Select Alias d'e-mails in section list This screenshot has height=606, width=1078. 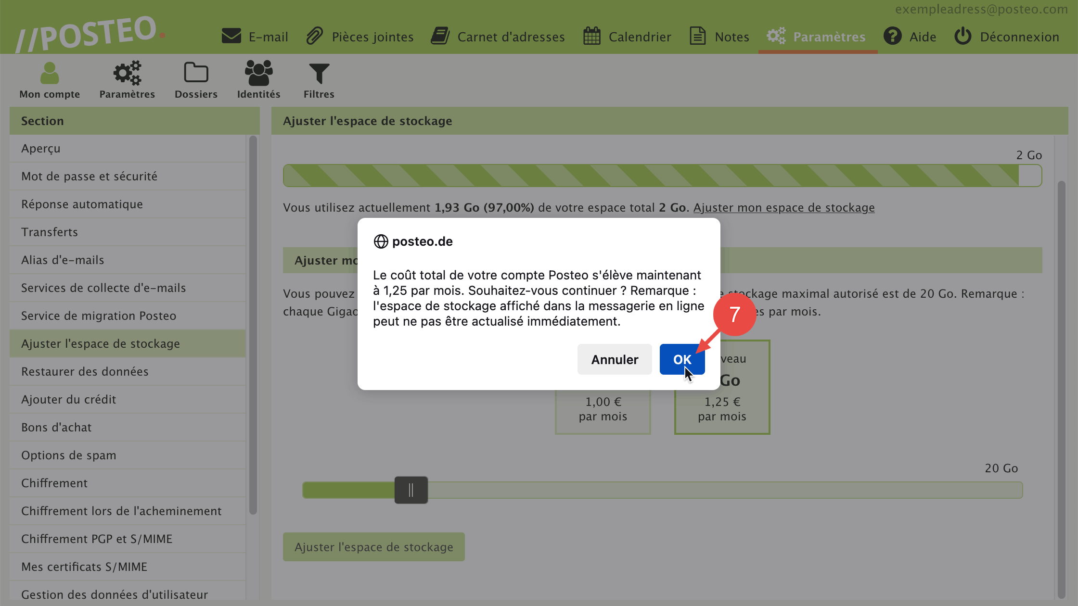click(x=63, y=260)
